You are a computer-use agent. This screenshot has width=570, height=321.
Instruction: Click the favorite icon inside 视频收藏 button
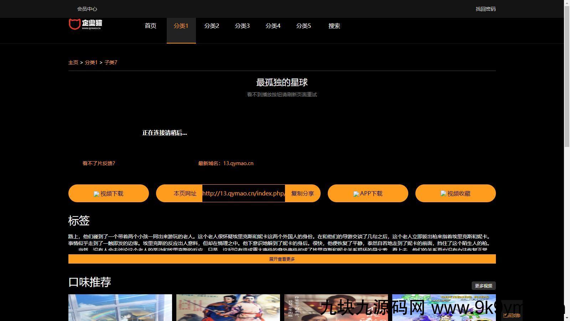pyautogui.click(x=442, y=194)
